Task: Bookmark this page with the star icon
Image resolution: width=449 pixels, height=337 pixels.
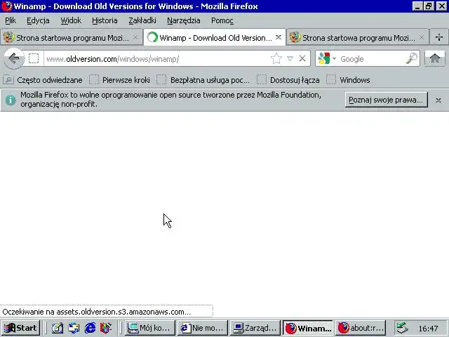Action: 276,59
